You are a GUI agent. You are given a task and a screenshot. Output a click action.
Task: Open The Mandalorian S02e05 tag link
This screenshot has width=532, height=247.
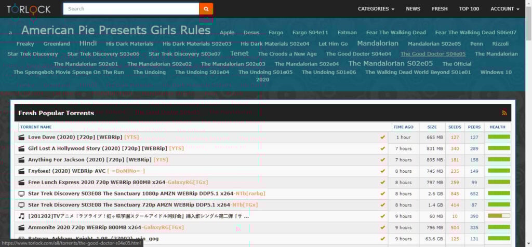[391, 63]
